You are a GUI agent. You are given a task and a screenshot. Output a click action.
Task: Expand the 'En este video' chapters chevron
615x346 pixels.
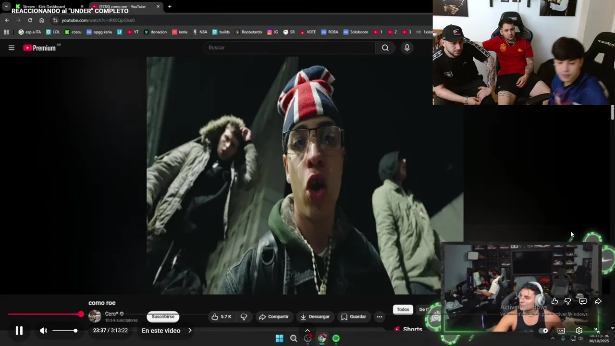[190, 331]
